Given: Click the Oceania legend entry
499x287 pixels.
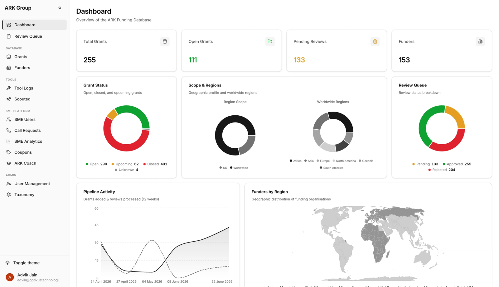Looking at the screenshot, I should tap(366, 161).
